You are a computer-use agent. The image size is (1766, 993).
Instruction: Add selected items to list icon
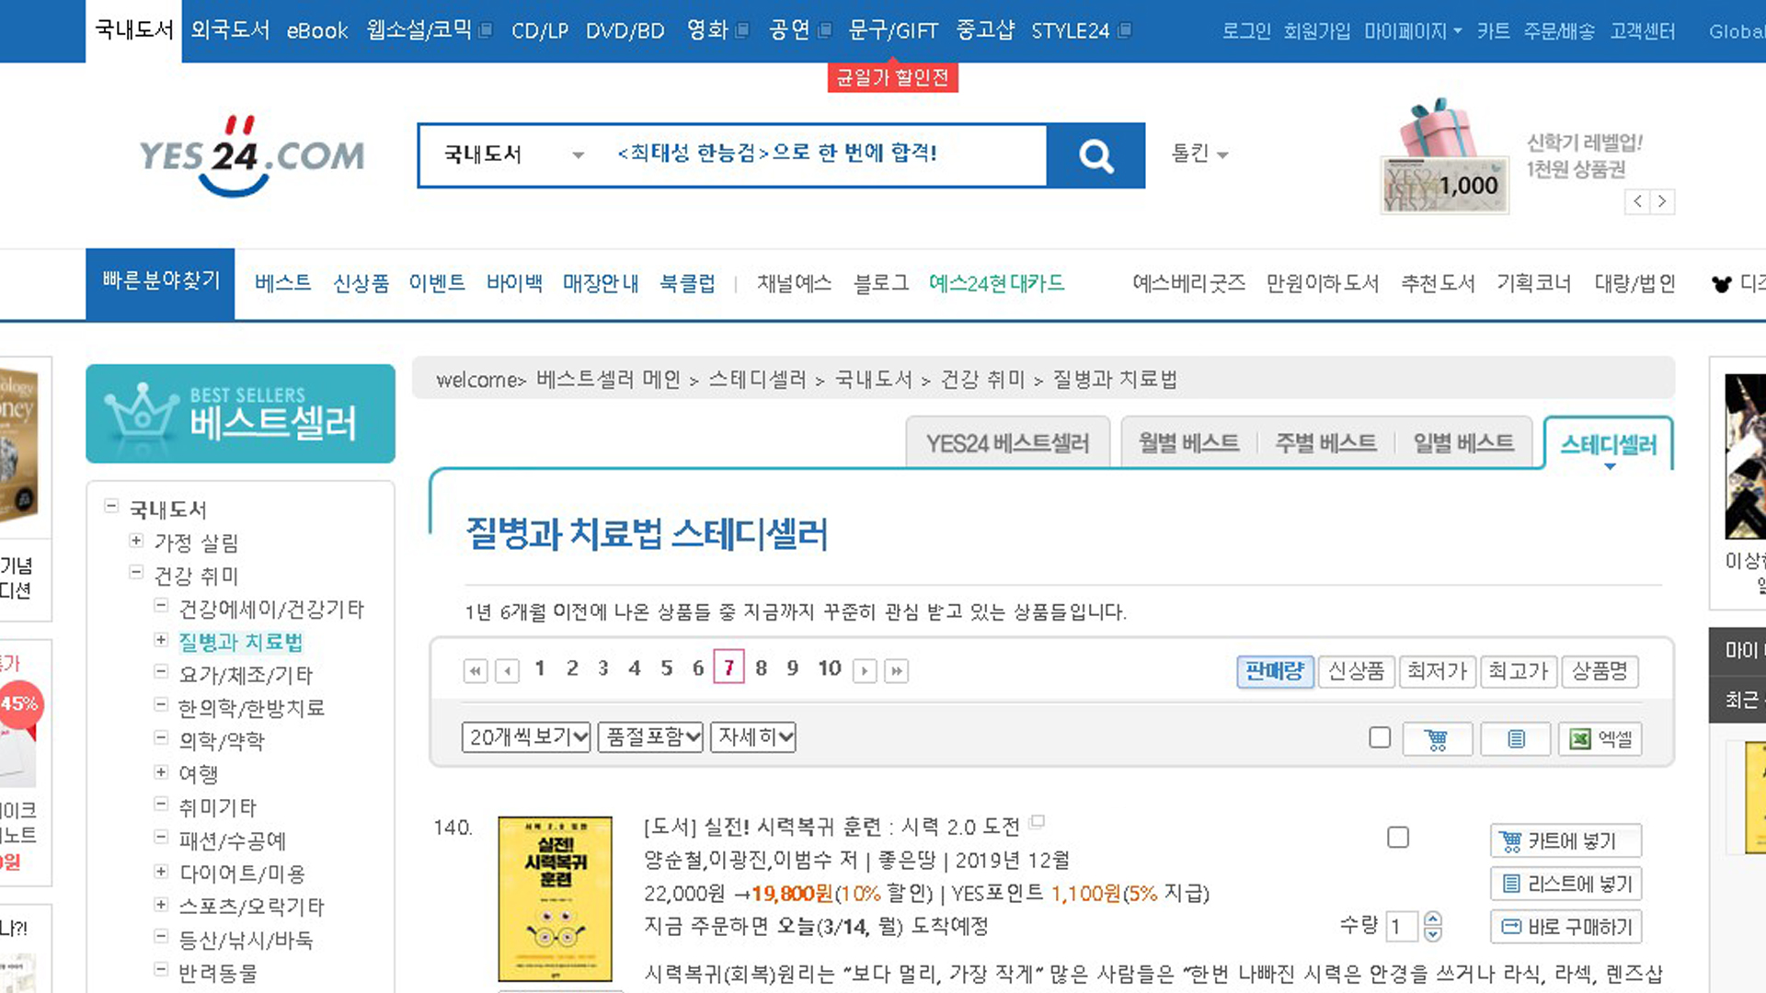[x=1516, y=739]
